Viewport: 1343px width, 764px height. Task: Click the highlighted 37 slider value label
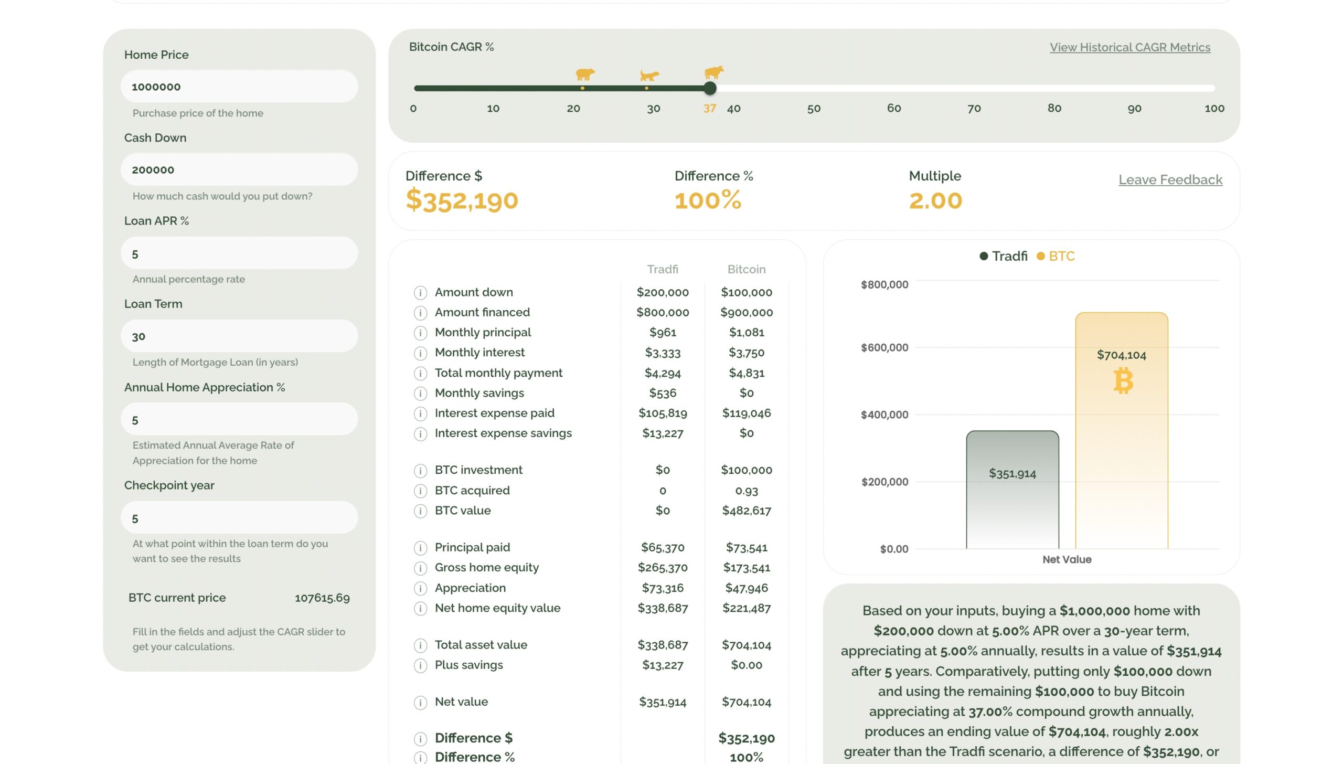[710, 109]
